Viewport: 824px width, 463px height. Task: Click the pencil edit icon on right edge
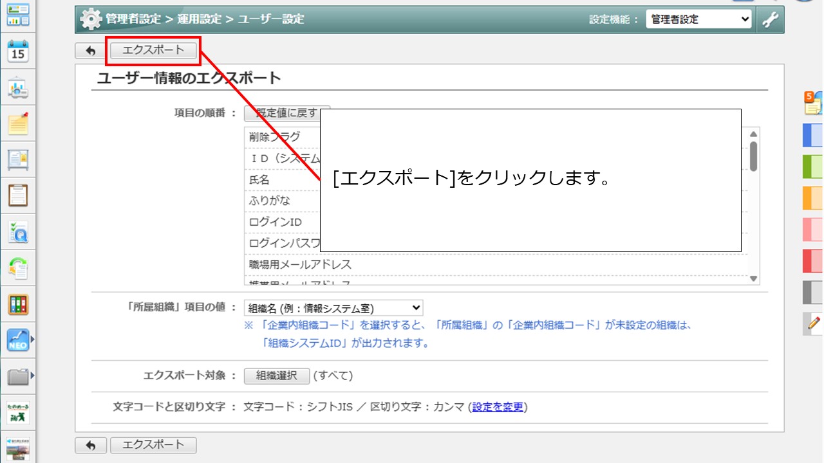pos(814,323)
